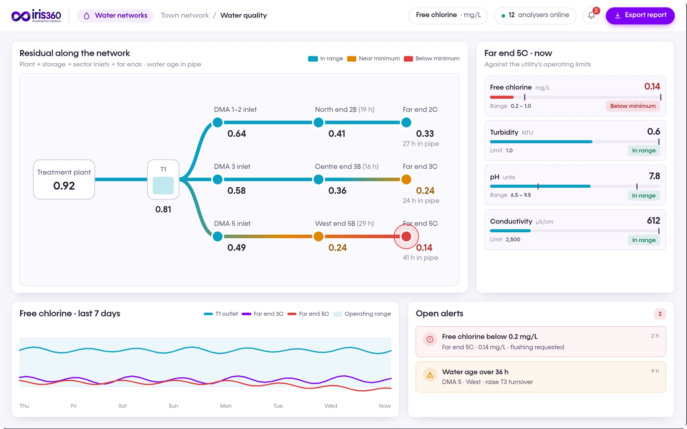Toggle the Far end 3C chart legend
Viewport: 687px width, 429px height.
(262, 314)
